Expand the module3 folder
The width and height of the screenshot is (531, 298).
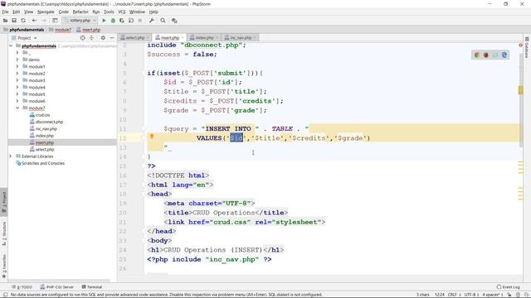pos(17,80)
